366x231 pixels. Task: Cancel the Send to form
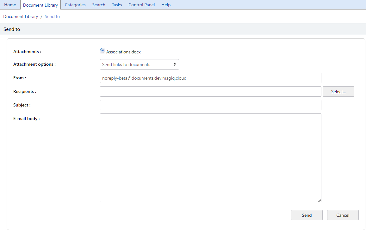pyautogui.click(x=343, y=215)
